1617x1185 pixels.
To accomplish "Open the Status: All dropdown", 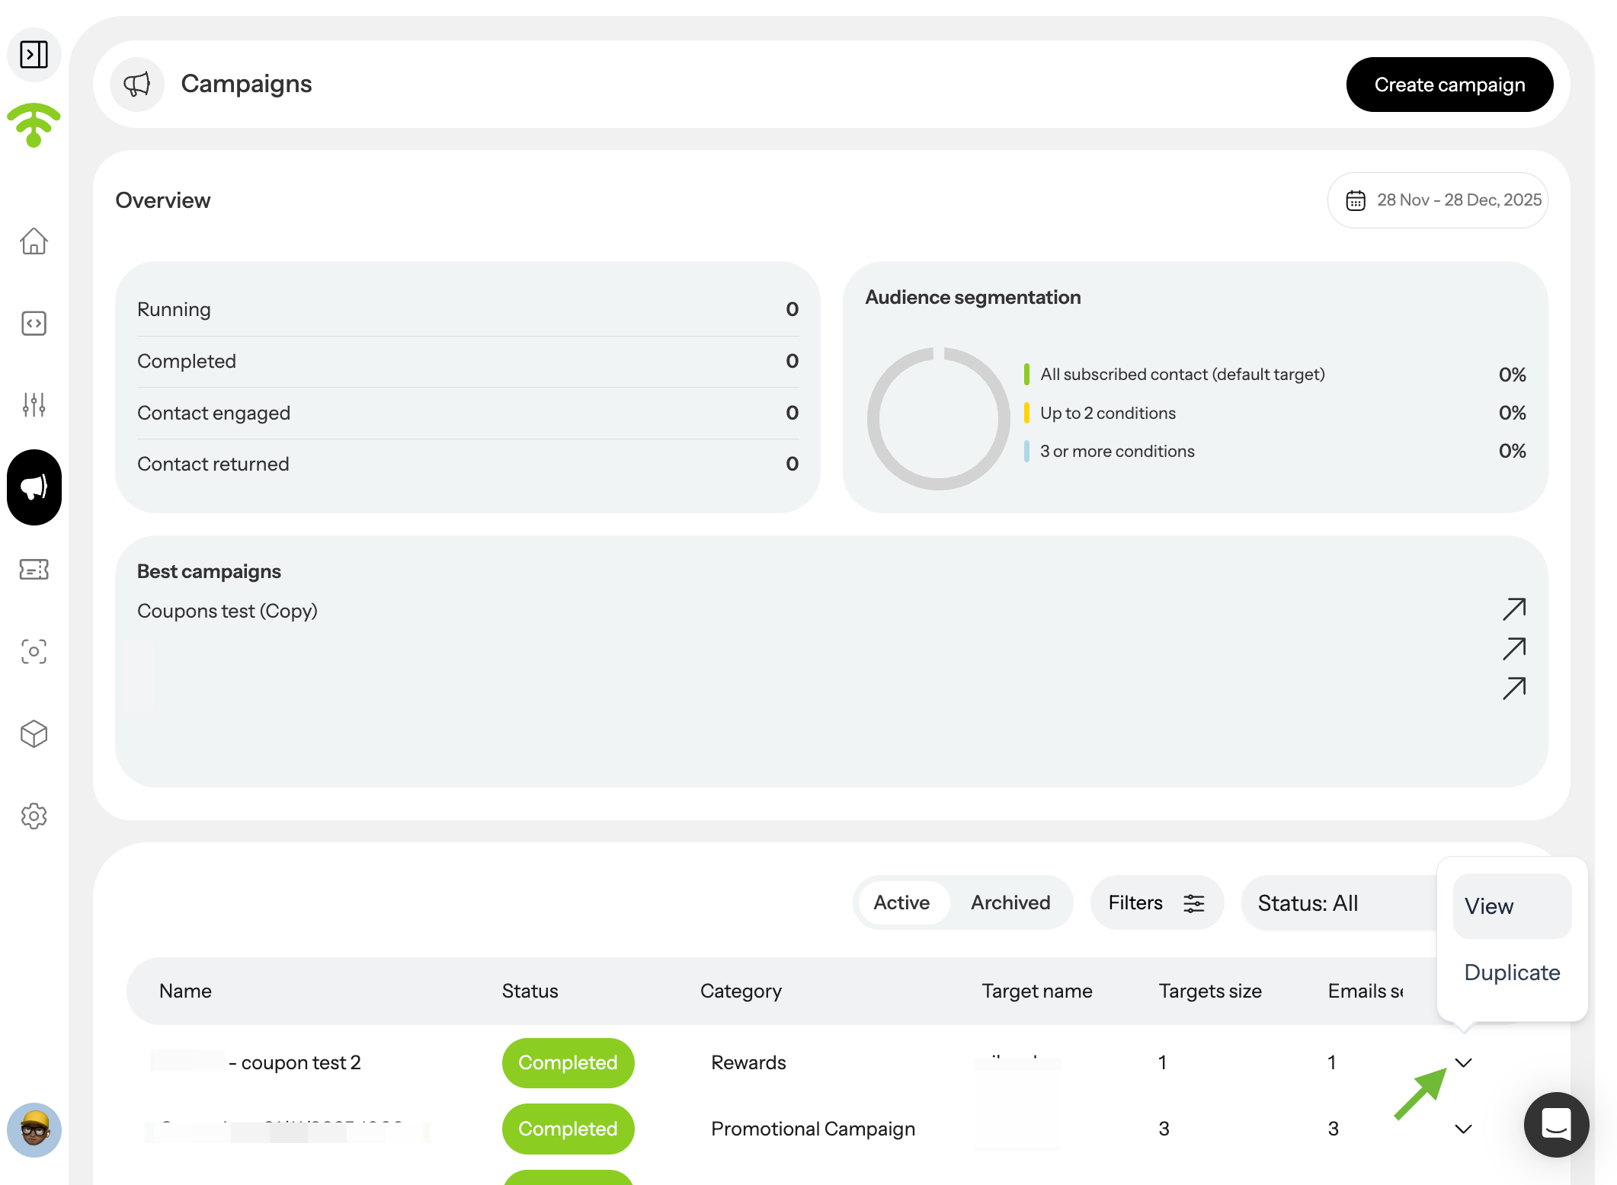I will [1340, 903].
